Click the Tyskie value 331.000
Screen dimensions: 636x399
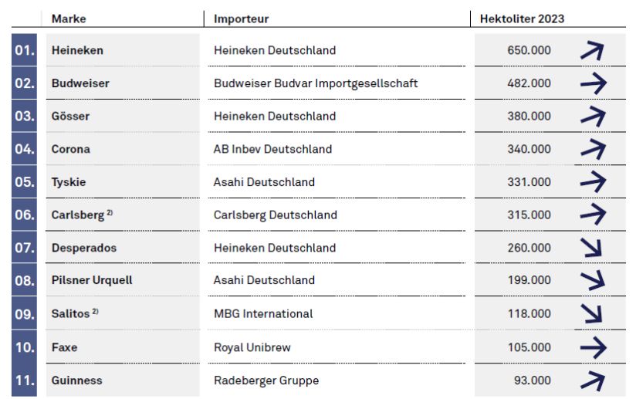pos(529,181)
